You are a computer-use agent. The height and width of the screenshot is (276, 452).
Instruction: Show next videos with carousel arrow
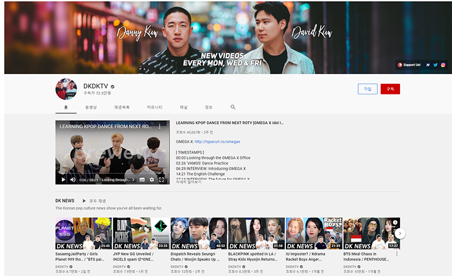pyautogui.click(x=400, y=233)
